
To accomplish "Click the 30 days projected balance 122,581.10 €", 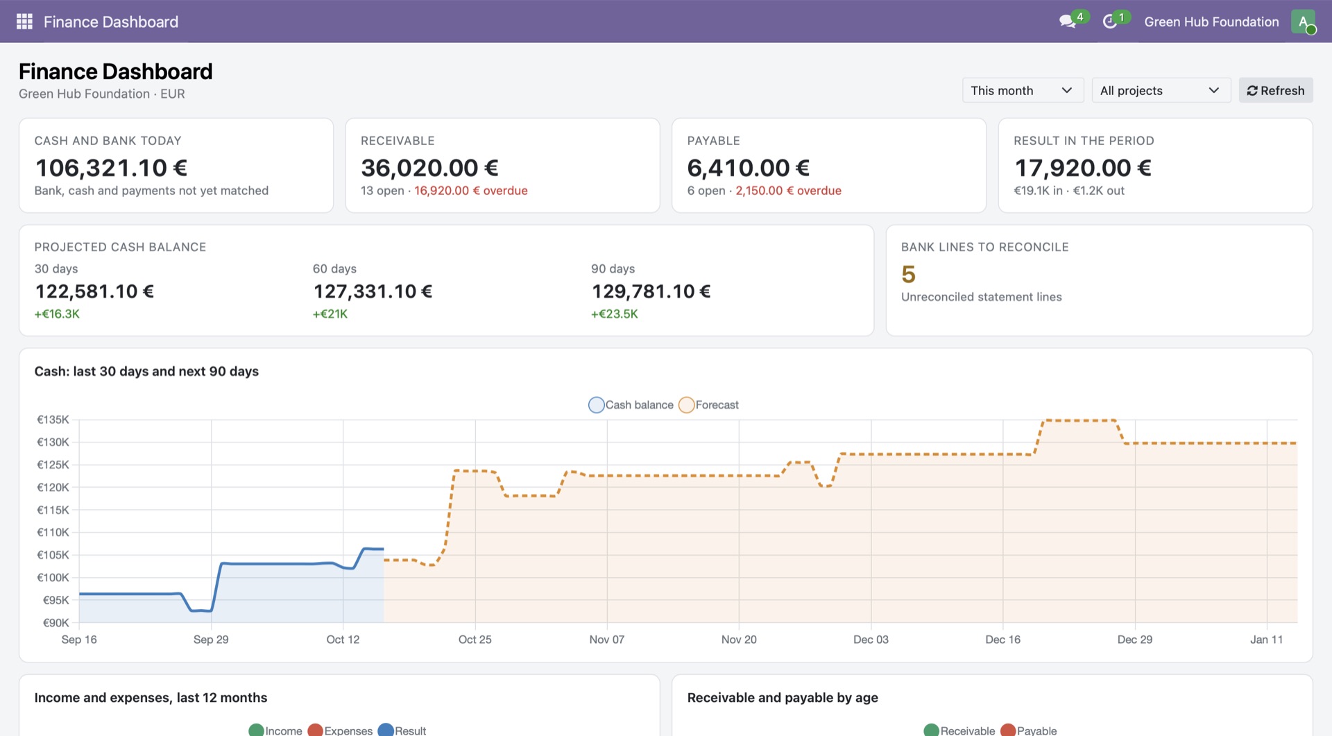I will [x=94, y=291].
